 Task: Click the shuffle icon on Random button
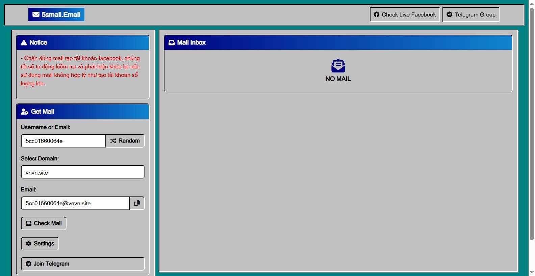pos(113,141)
